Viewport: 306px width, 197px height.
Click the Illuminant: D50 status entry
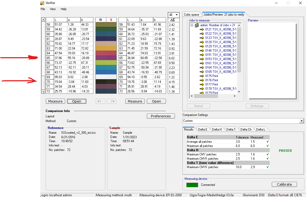coord(254,195)
